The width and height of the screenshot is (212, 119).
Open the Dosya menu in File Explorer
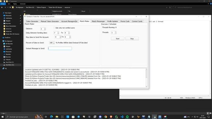pyautogui.click(x=3, y=4)
